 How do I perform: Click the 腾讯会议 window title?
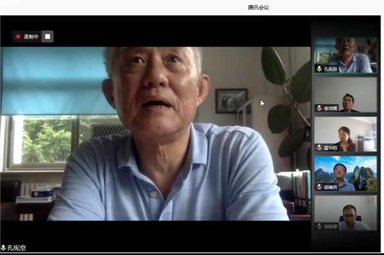click(x=259, y=8)
